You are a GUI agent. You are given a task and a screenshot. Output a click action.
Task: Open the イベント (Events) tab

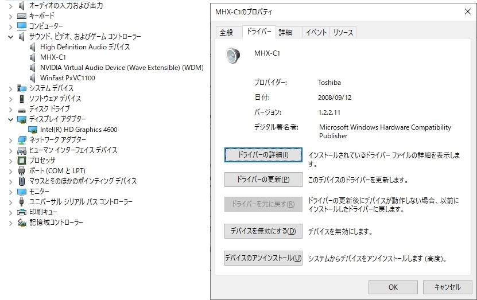(x=316, y=32)
